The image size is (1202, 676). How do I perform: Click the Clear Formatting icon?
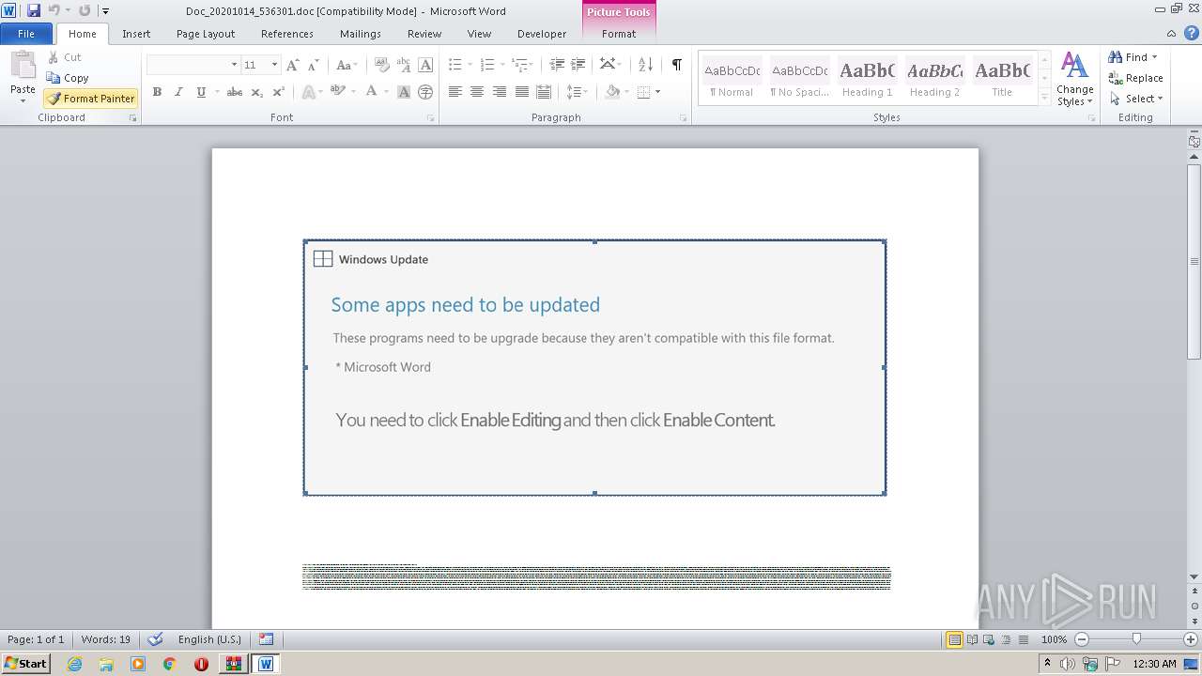tap(381, 65)
